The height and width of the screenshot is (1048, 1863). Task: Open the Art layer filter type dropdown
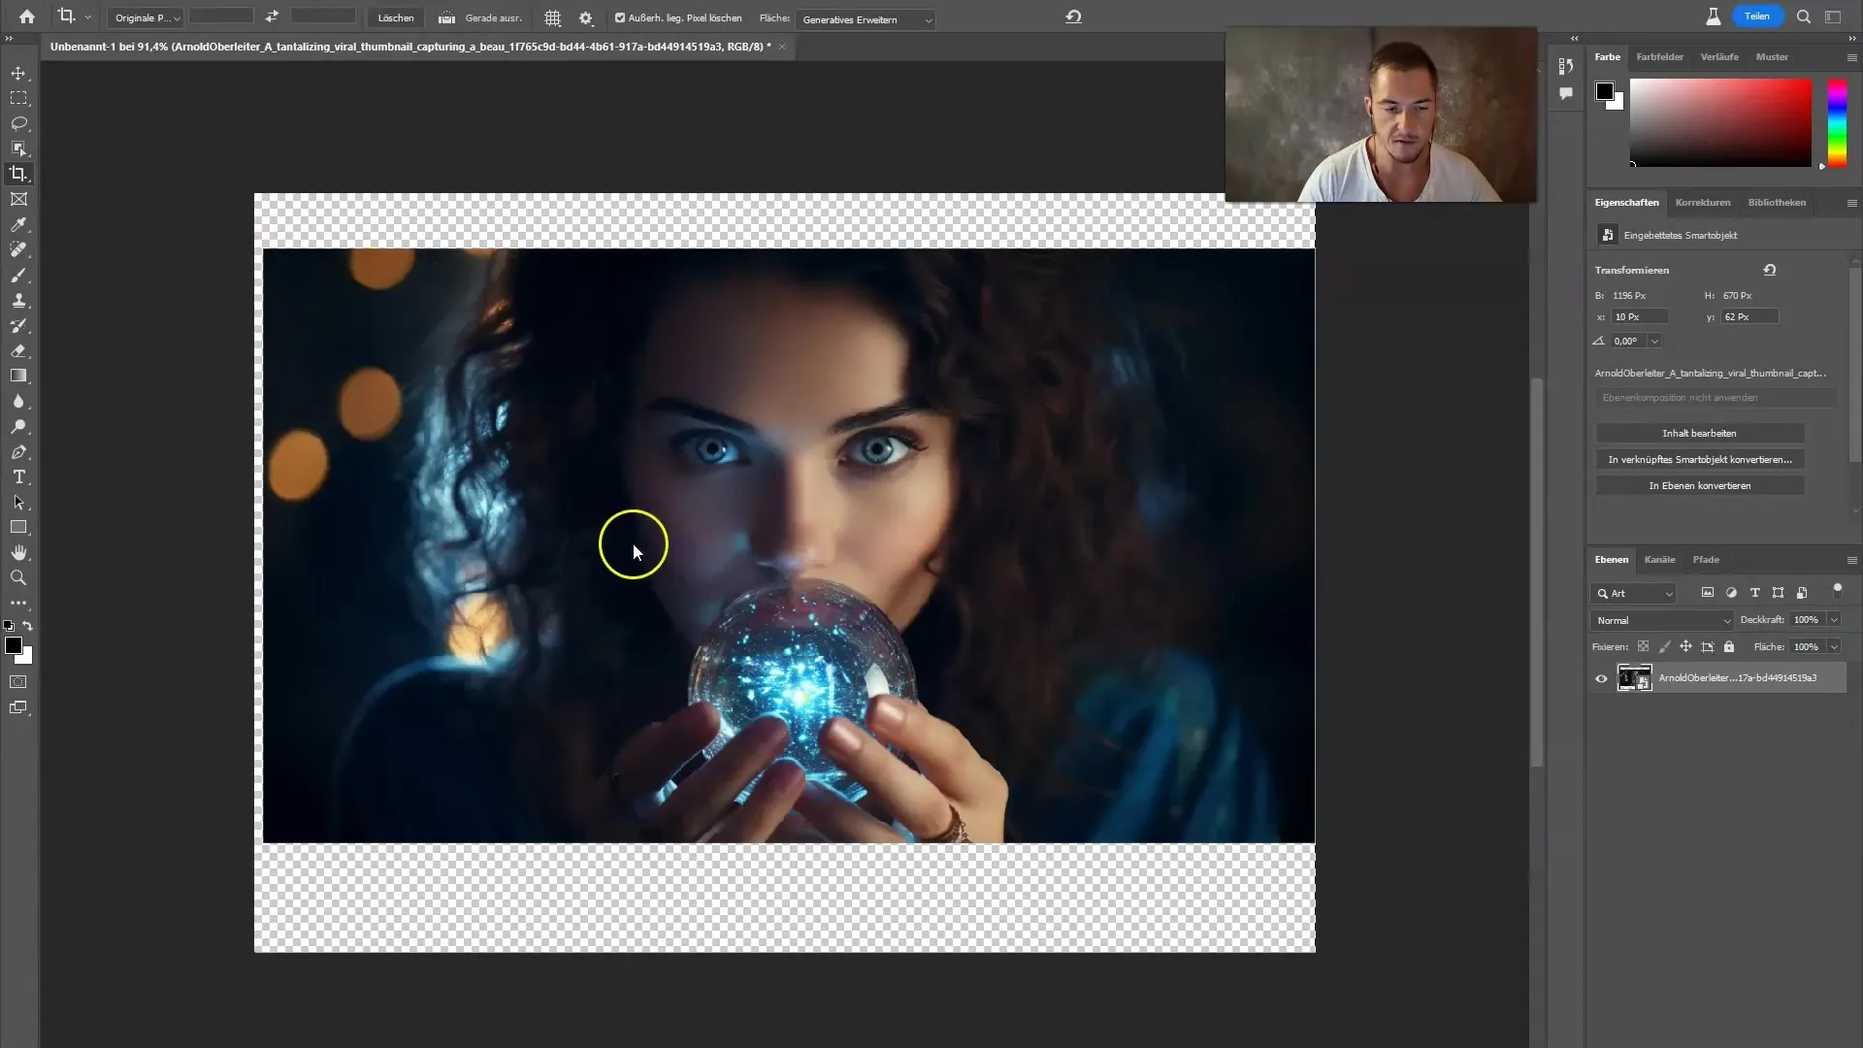(x=1635, y=593)
